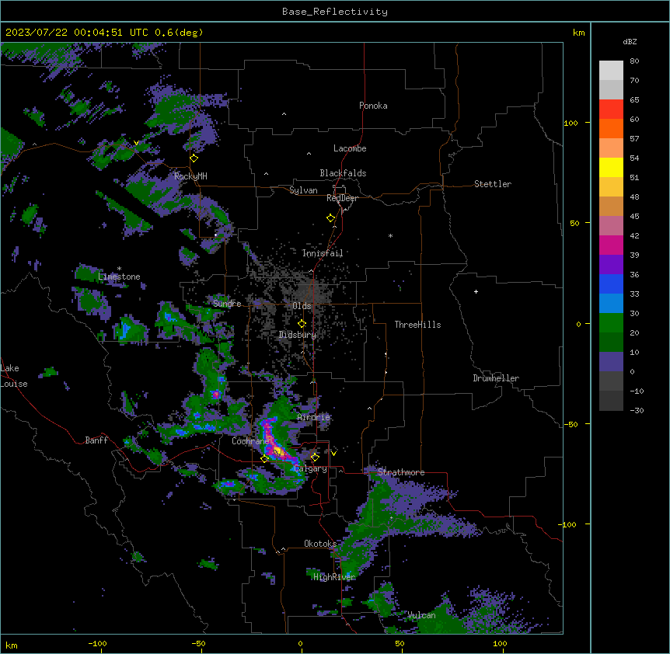Viewport: 670px width, 654px height.
Task: Click the Okotoks town label
Action: pyautogui.click(x=320, y=544)
